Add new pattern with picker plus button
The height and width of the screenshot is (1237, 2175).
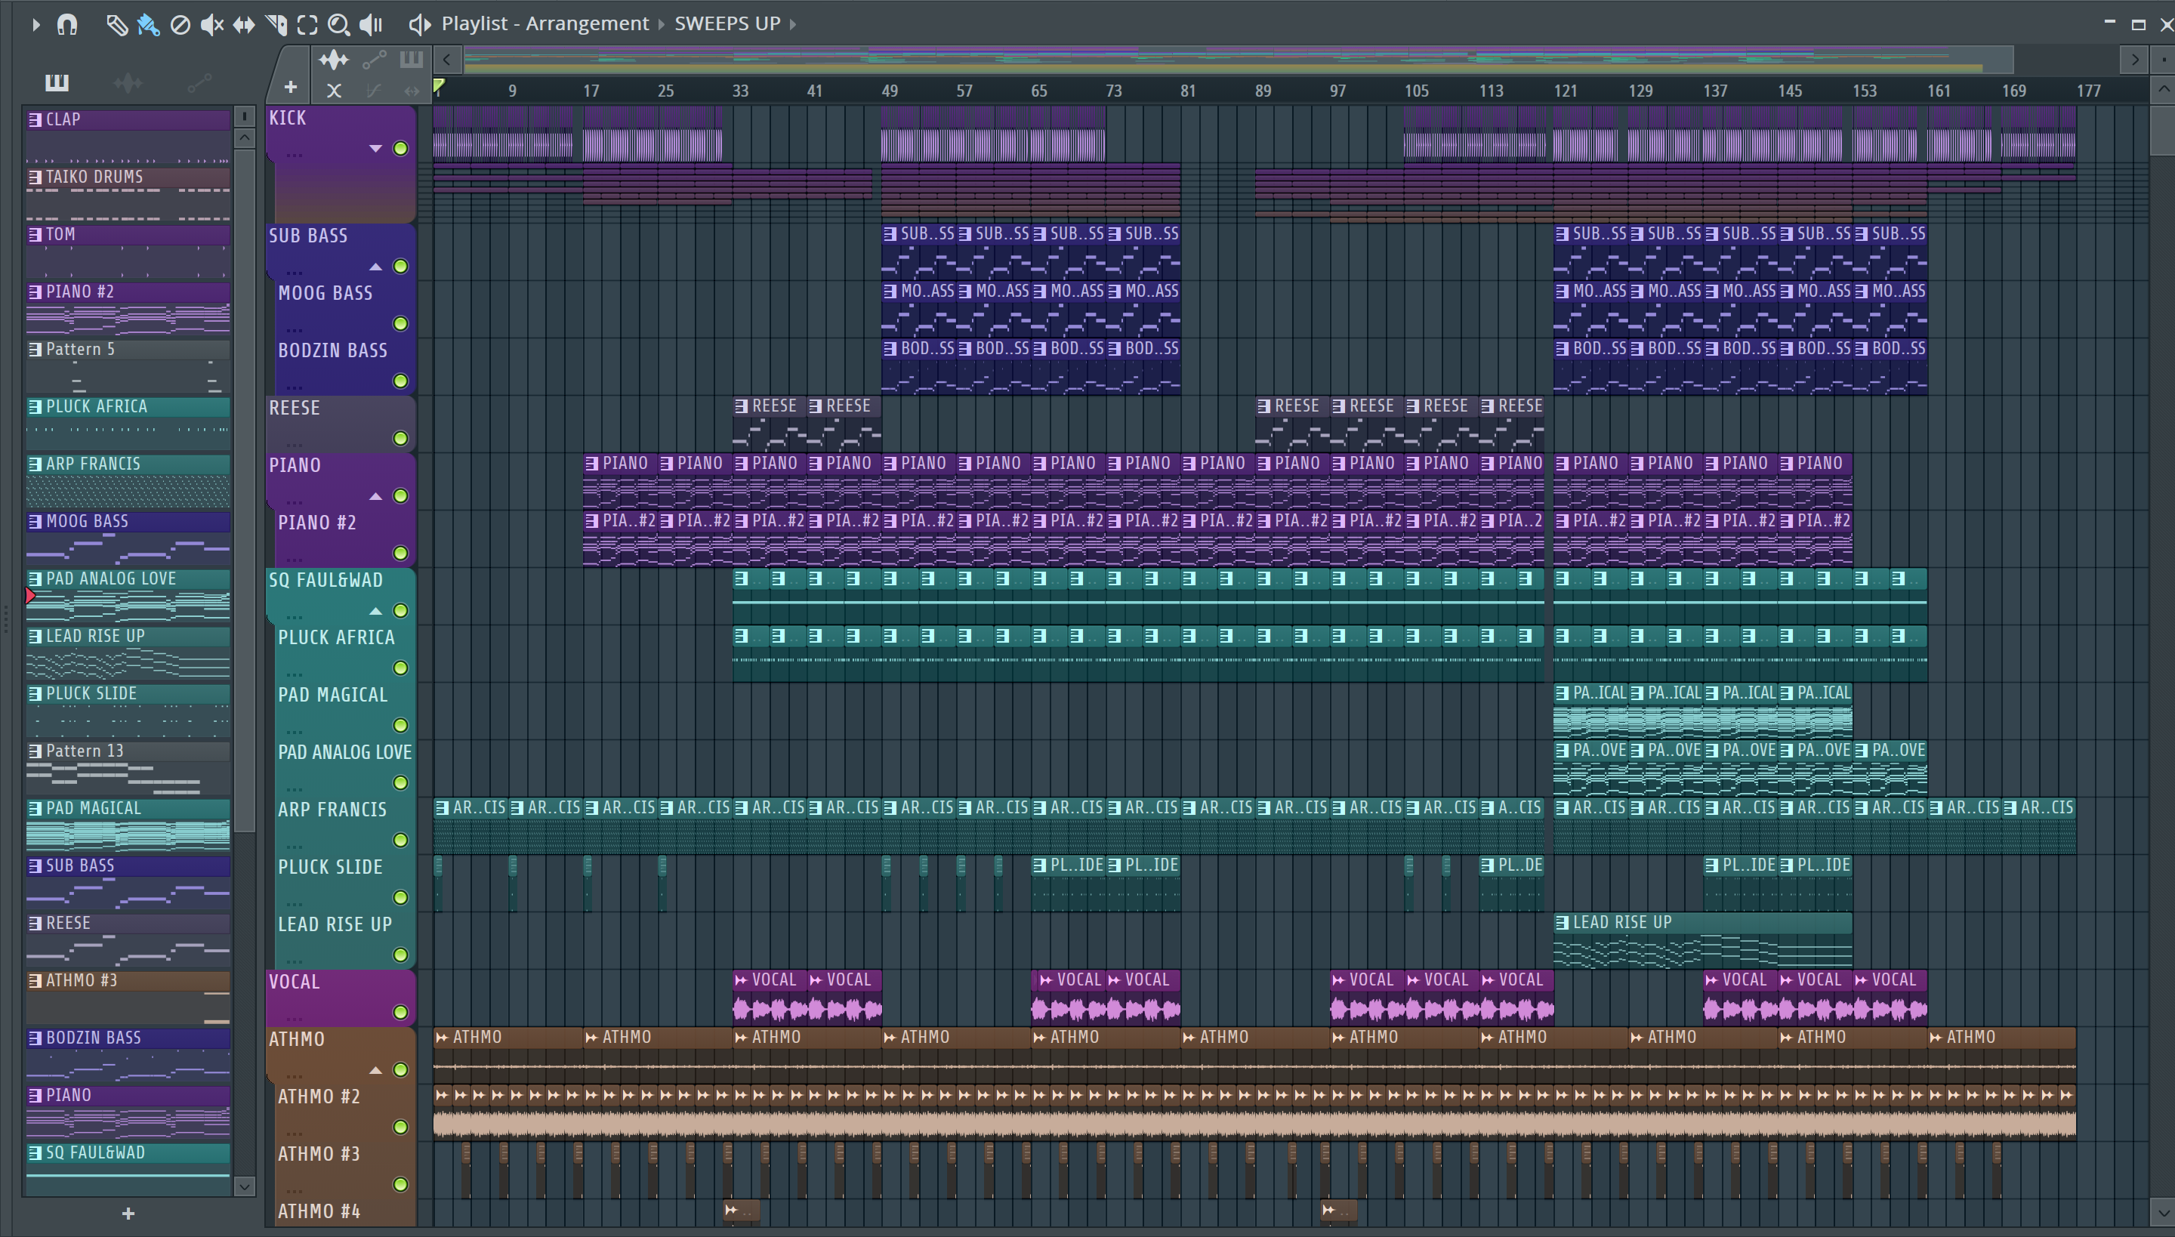tap(128, 1214)
